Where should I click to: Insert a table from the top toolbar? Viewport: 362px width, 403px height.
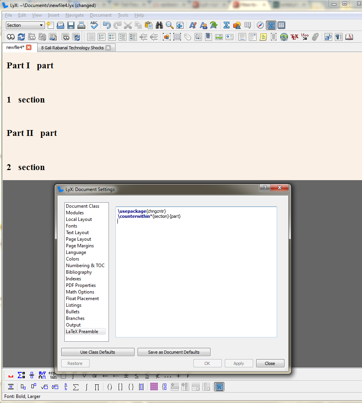248,25
